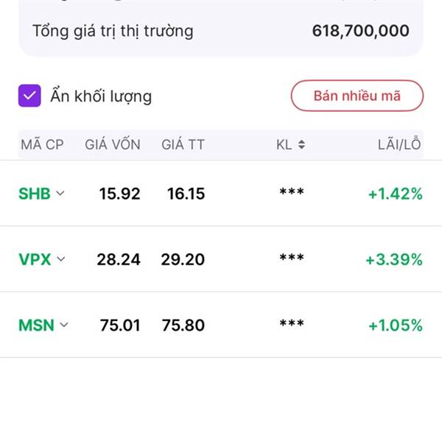442x442 pixels.
Task: Click the LÃI/LỖ column header
Action: tap(399, 145)
